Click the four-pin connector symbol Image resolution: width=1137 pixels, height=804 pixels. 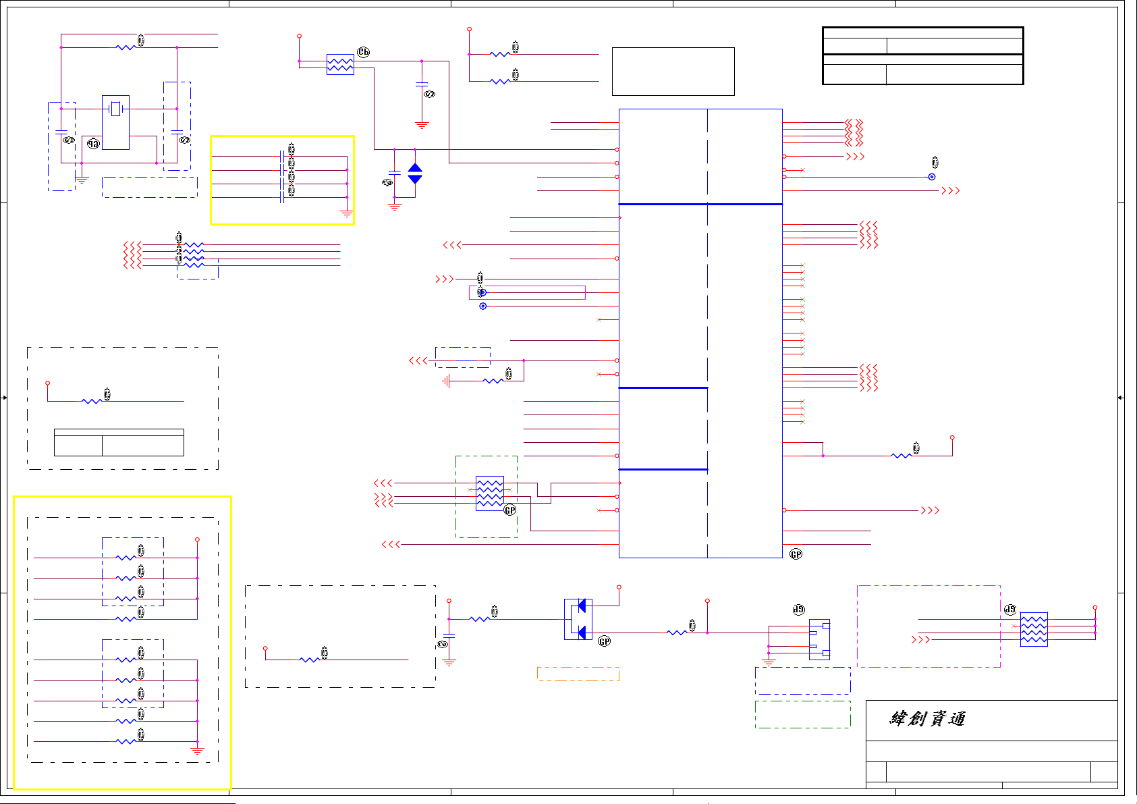pos(819,639)
